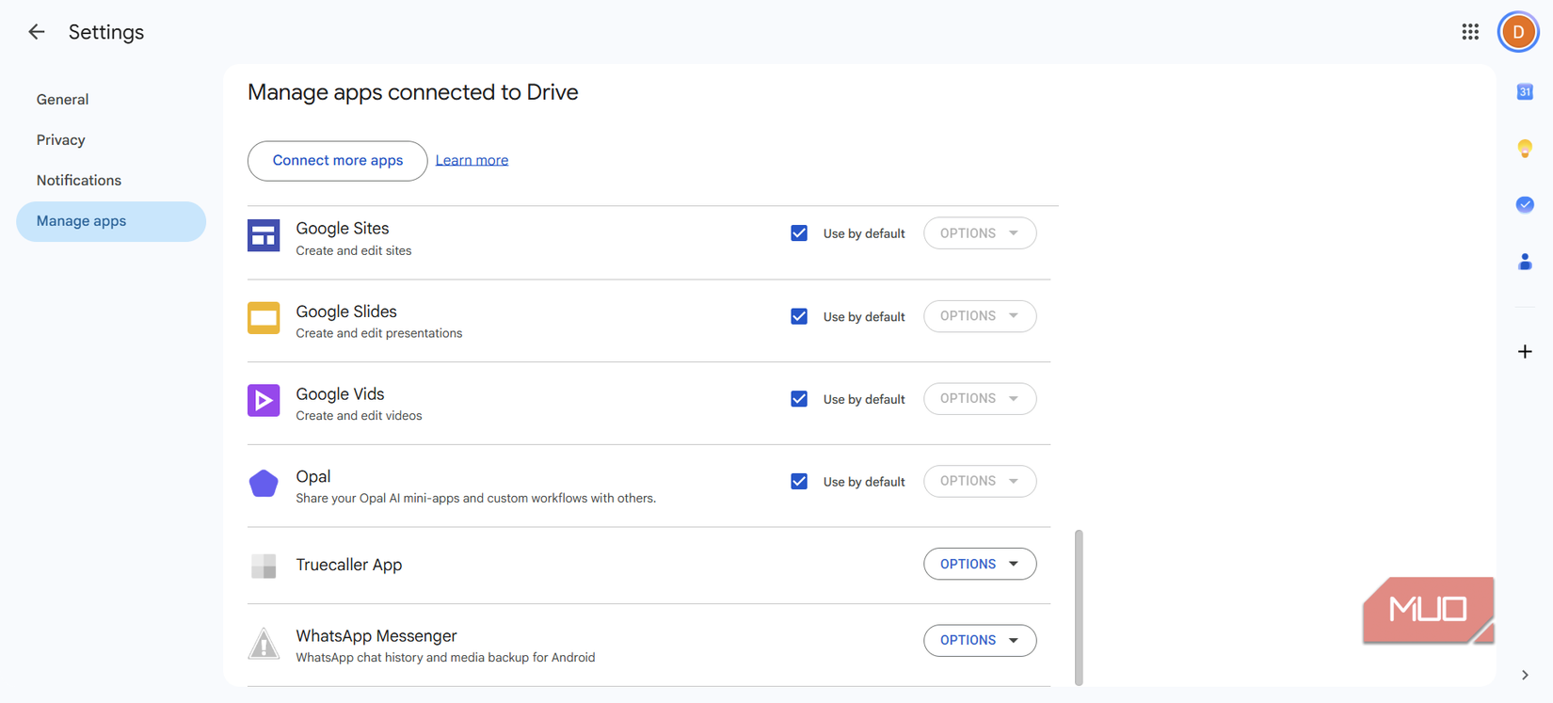Screen dimensions: 1553x703
Task: Click the Google Vids app icon
Action: pyautogui.click(x=264, y=400)
